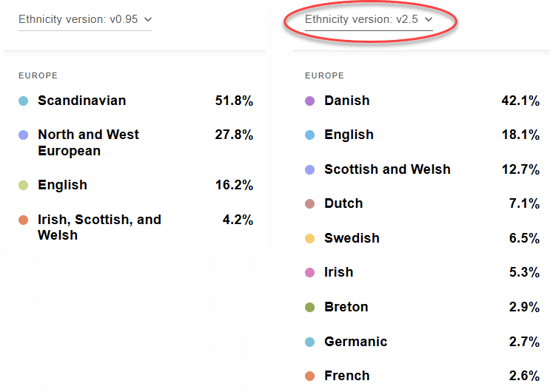Select the Danish 42.1% entry
Screen dimensions: 550x392
click(346, 101)
